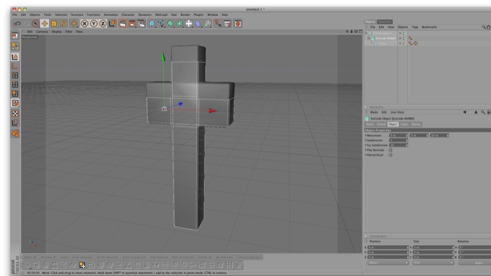Open the Object coordinate mode dropdown
Image resolution: width=491 pixels, height=276 pixels.
click(x=388, y=263)
